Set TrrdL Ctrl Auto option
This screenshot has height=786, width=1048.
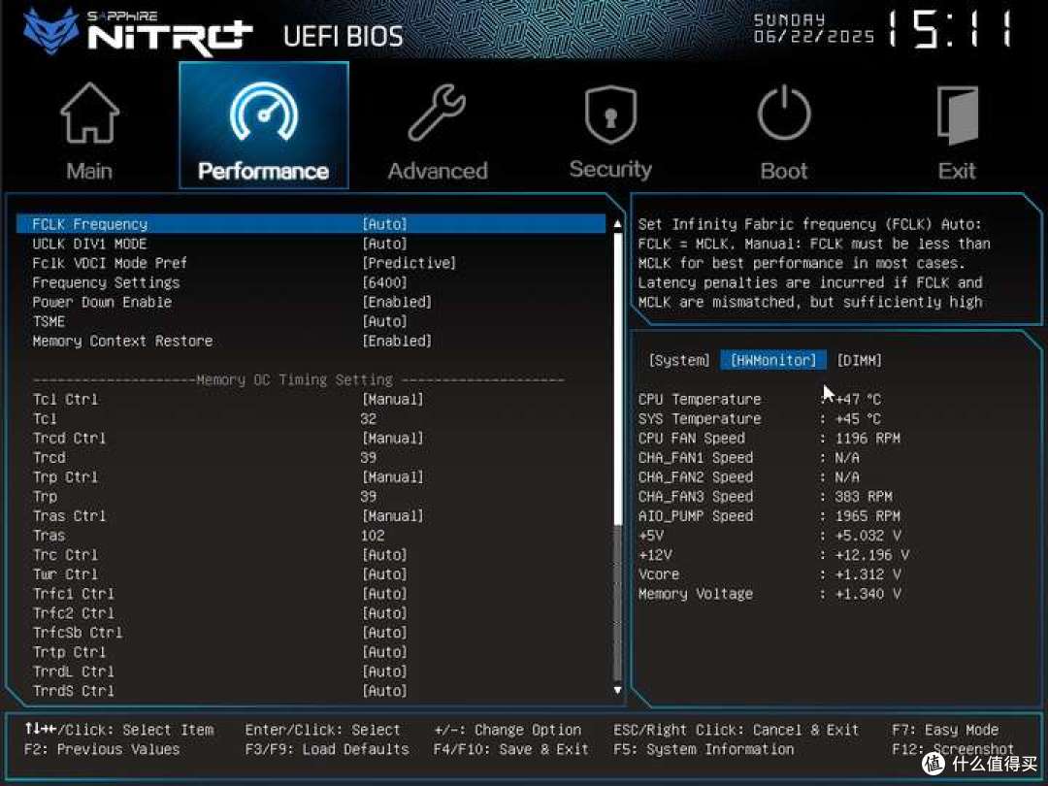point(385,671)
